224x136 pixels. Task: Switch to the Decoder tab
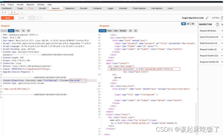point(84,8)
